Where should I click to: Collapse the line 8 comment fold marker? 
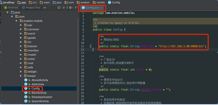click(91, 36)
